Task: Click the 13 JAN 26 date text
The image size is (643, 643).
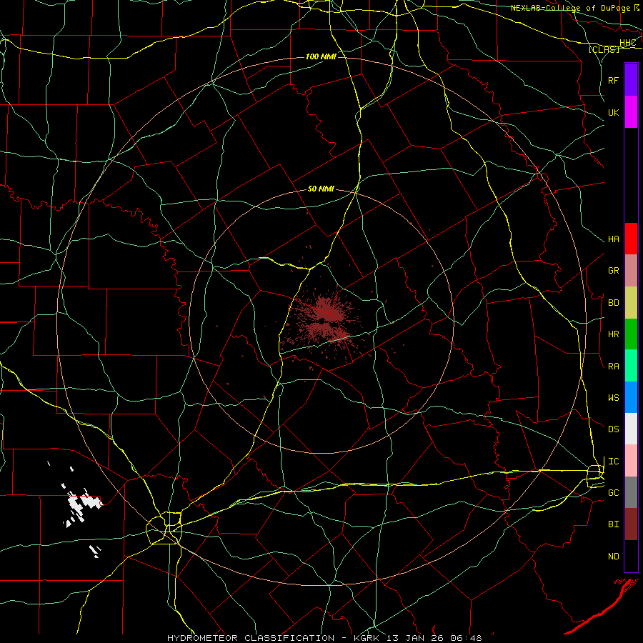Action: (415, 638)
